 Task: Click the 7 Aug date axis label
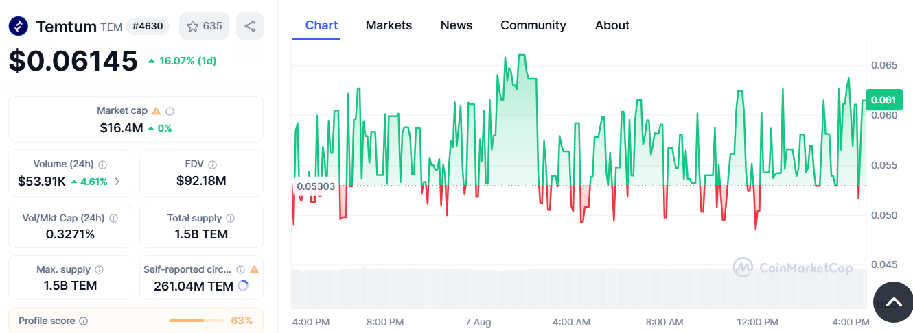click(478, 322)
